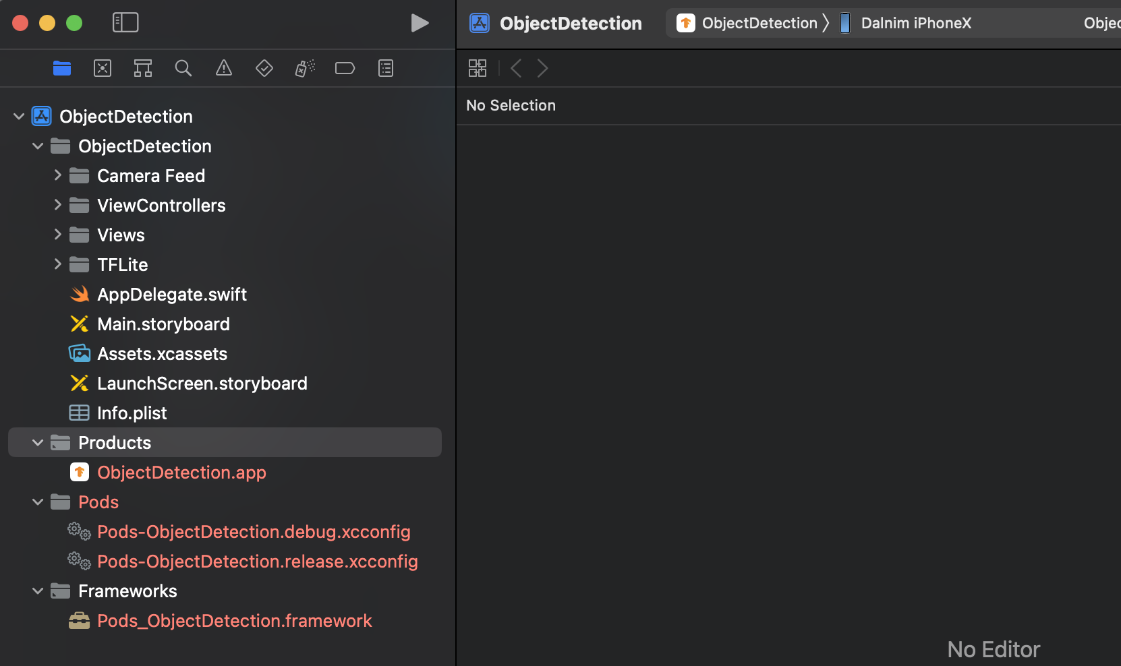The width and height of the screenshot is (1121, 666).
Task: Open the Source Control navigator
Action: (103, 68)
